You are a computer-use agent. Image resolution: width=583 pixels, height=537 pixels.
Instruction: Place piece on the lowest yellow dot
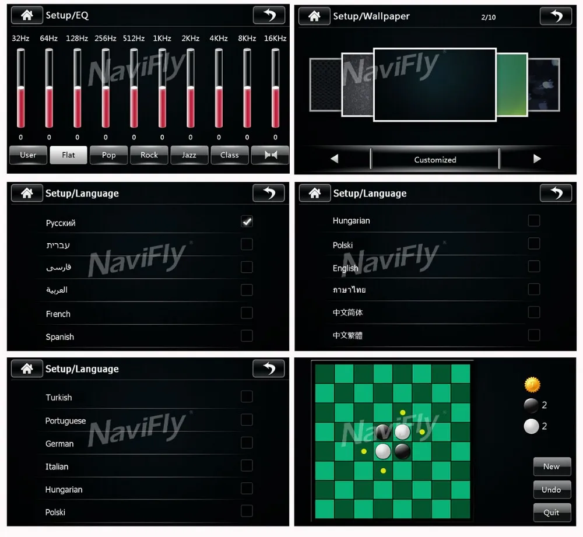pyautogui.click(x=384, y=471)
